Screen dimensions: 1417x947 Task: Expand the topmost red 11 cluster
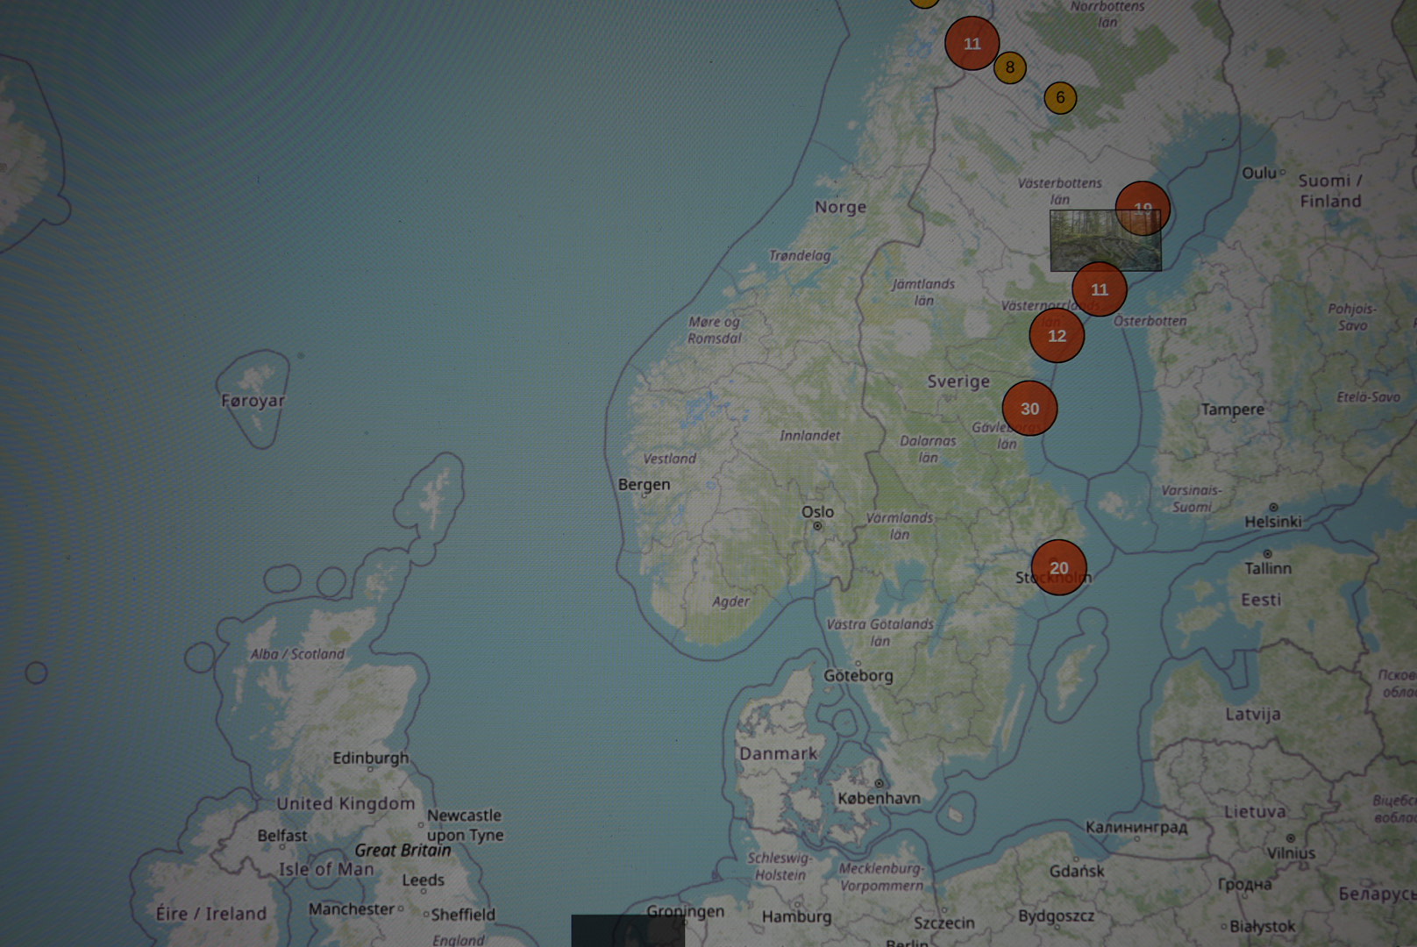(972, 43)
